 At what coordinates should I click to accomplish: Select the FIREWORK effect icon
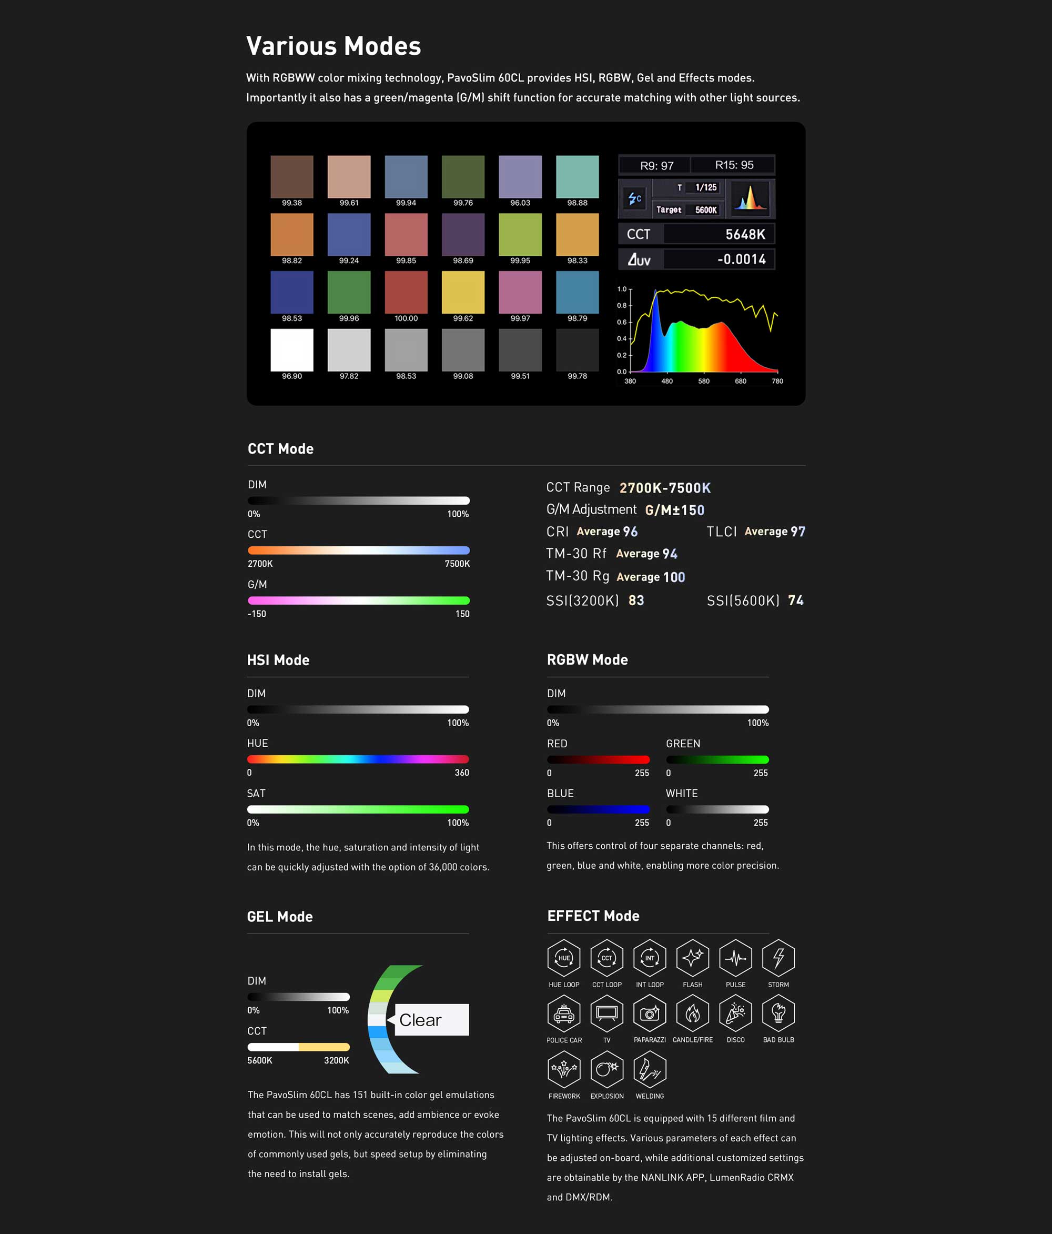click(564, 1069)
